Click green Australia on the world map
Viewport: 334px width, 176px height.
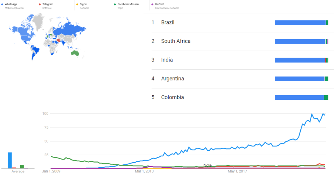pos(74,53)
